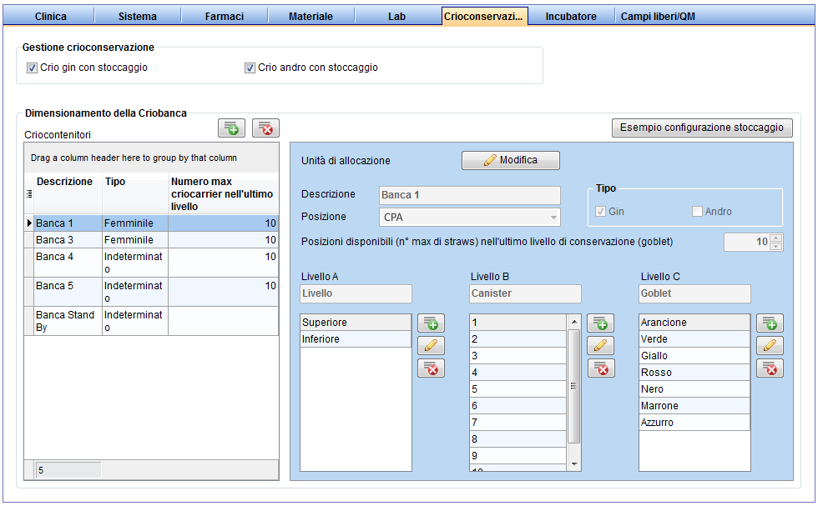
Task: Click the group-by-column drag panel
Action: [151, 158]
